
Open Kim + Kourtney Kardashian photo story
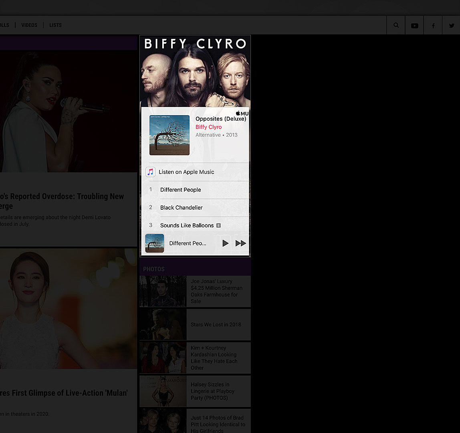pos(214,358)
